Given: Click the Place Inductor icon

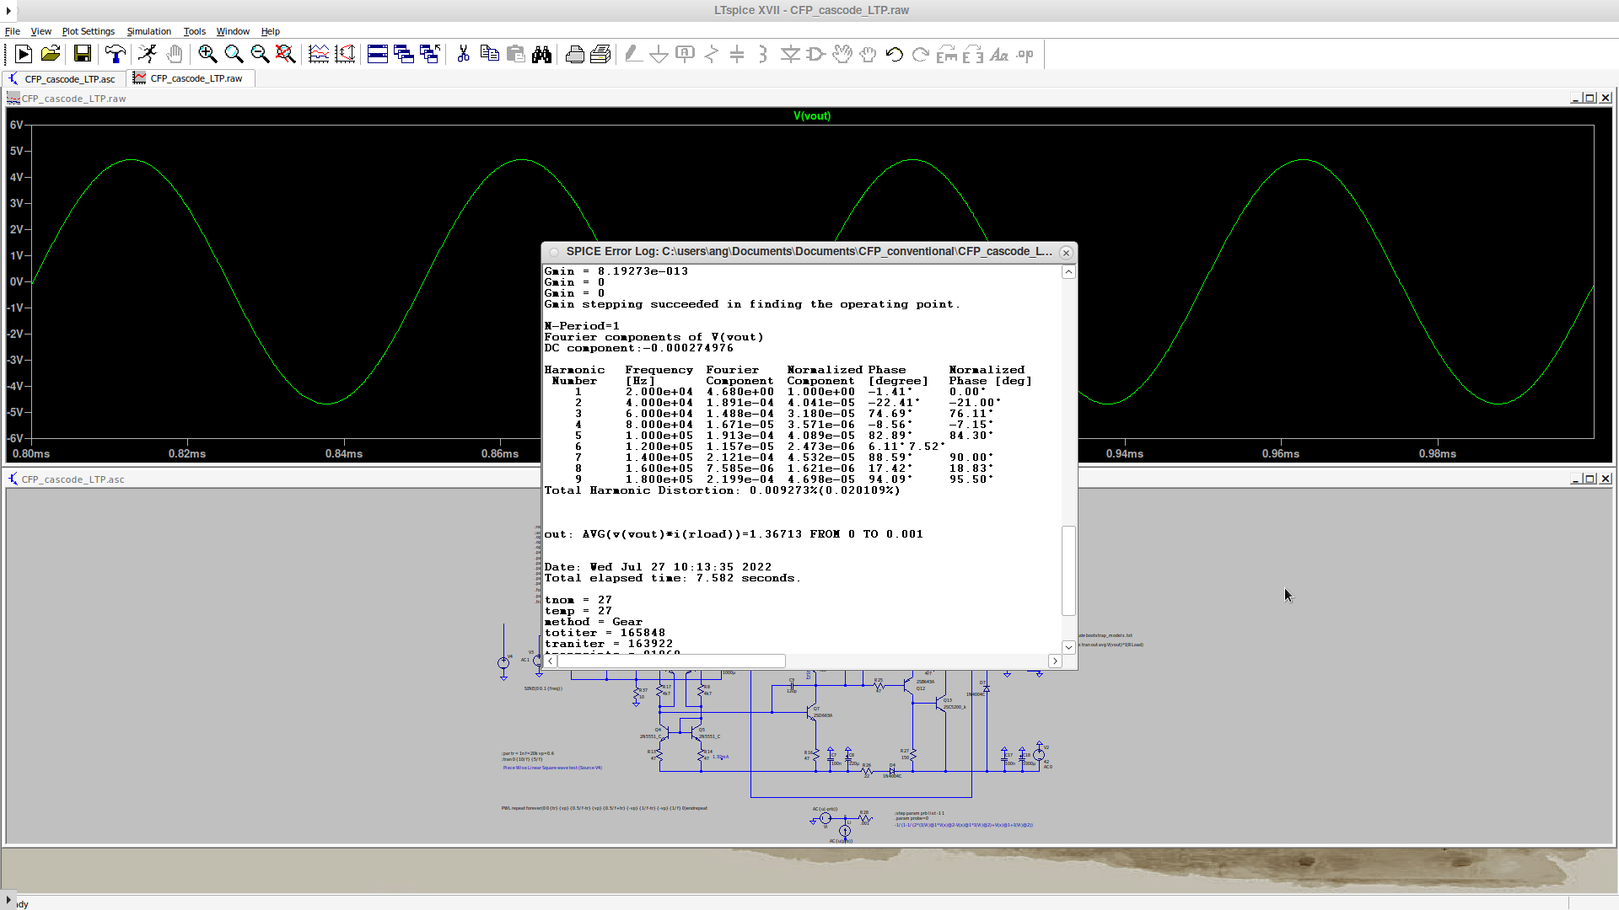Looking at the screenshot, I should click(763, 55).
